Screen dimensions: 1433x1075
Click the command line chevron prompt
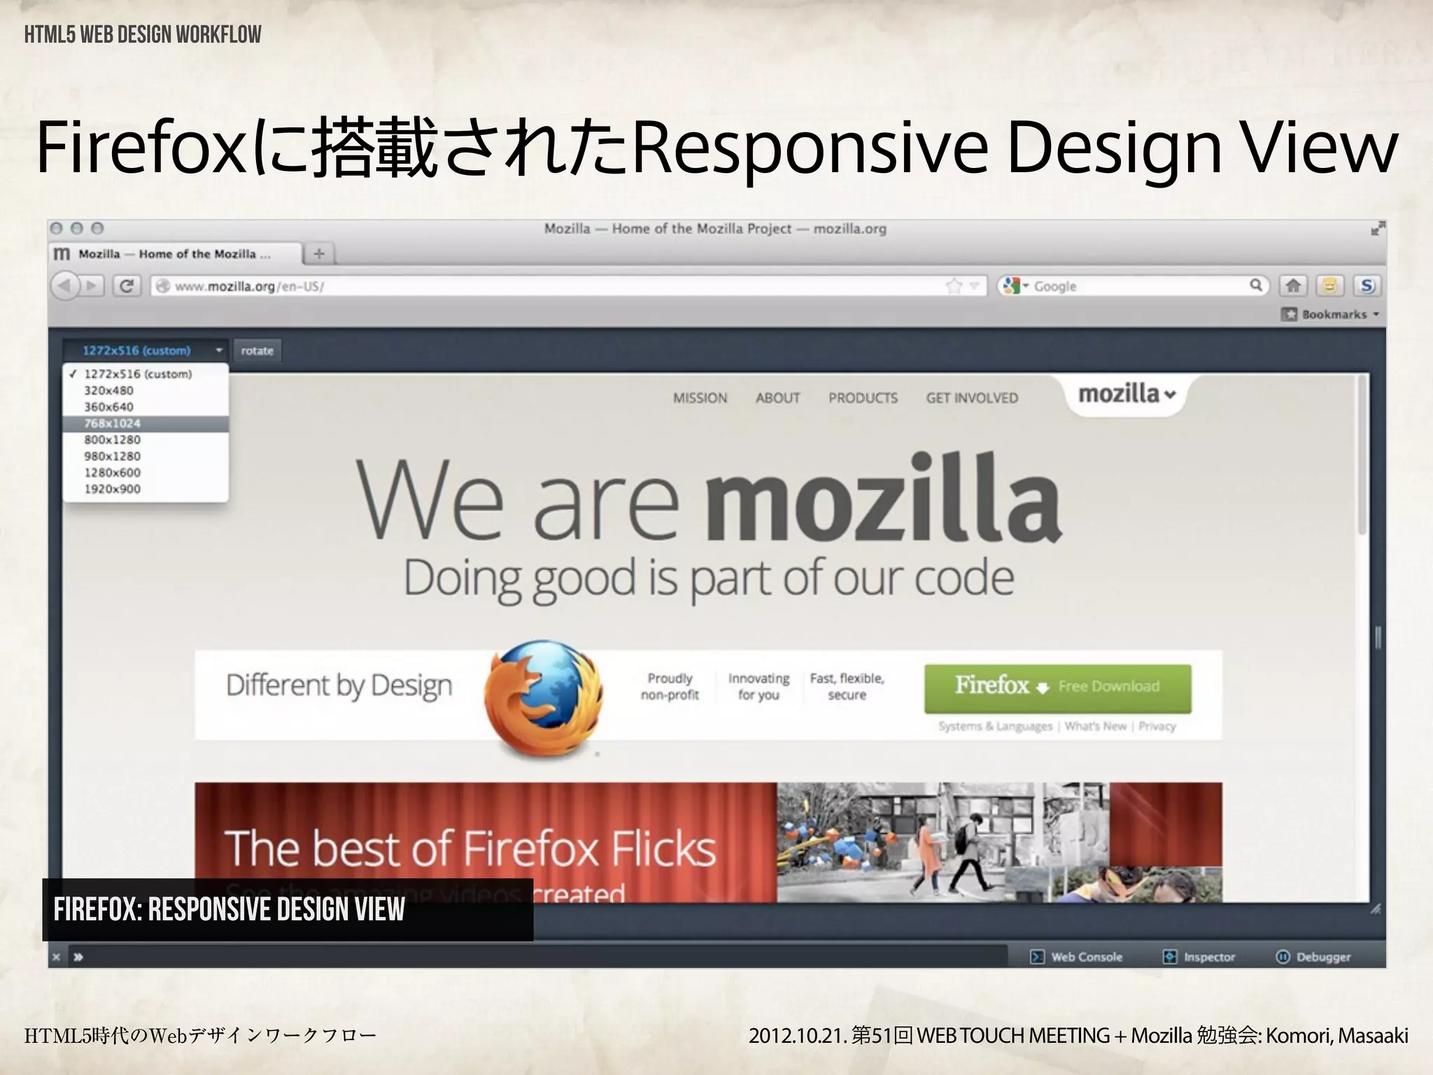click(x=78, y=957)
